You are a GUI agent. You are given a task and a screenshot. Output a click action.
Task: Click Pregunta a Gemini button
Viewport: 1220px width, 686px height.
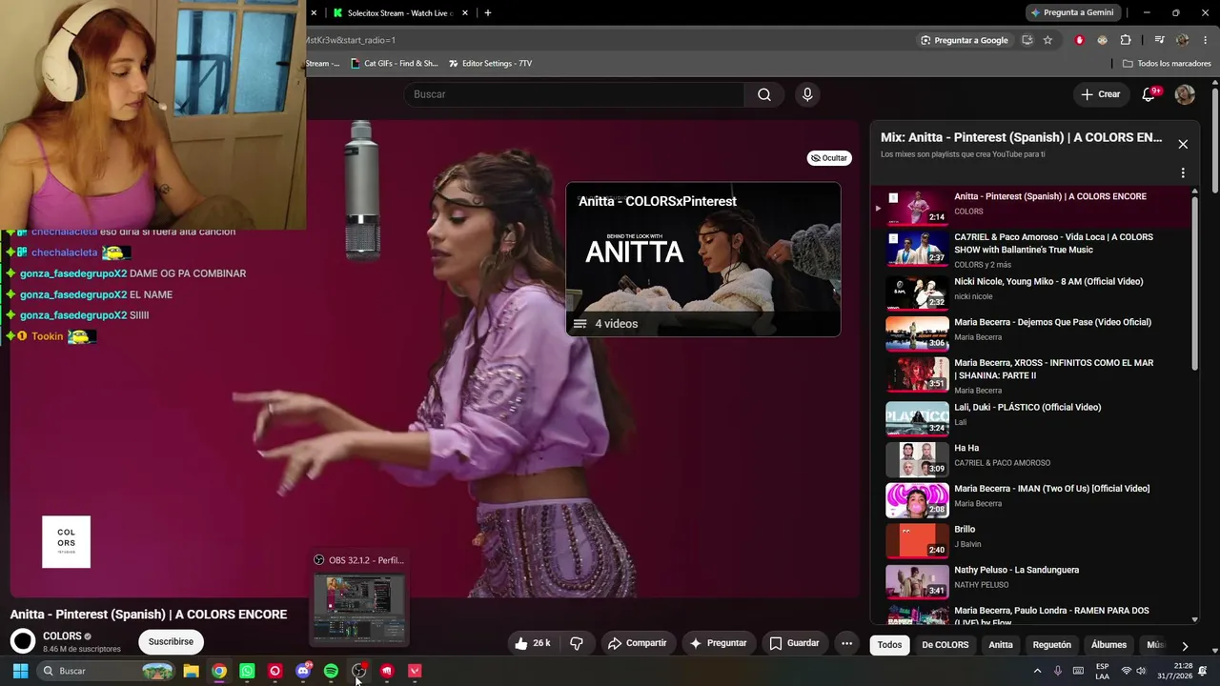1072,12
